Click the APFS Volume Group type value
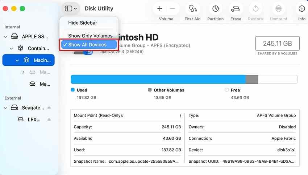Viewport: 308px width, 175px height. [276, 115]
